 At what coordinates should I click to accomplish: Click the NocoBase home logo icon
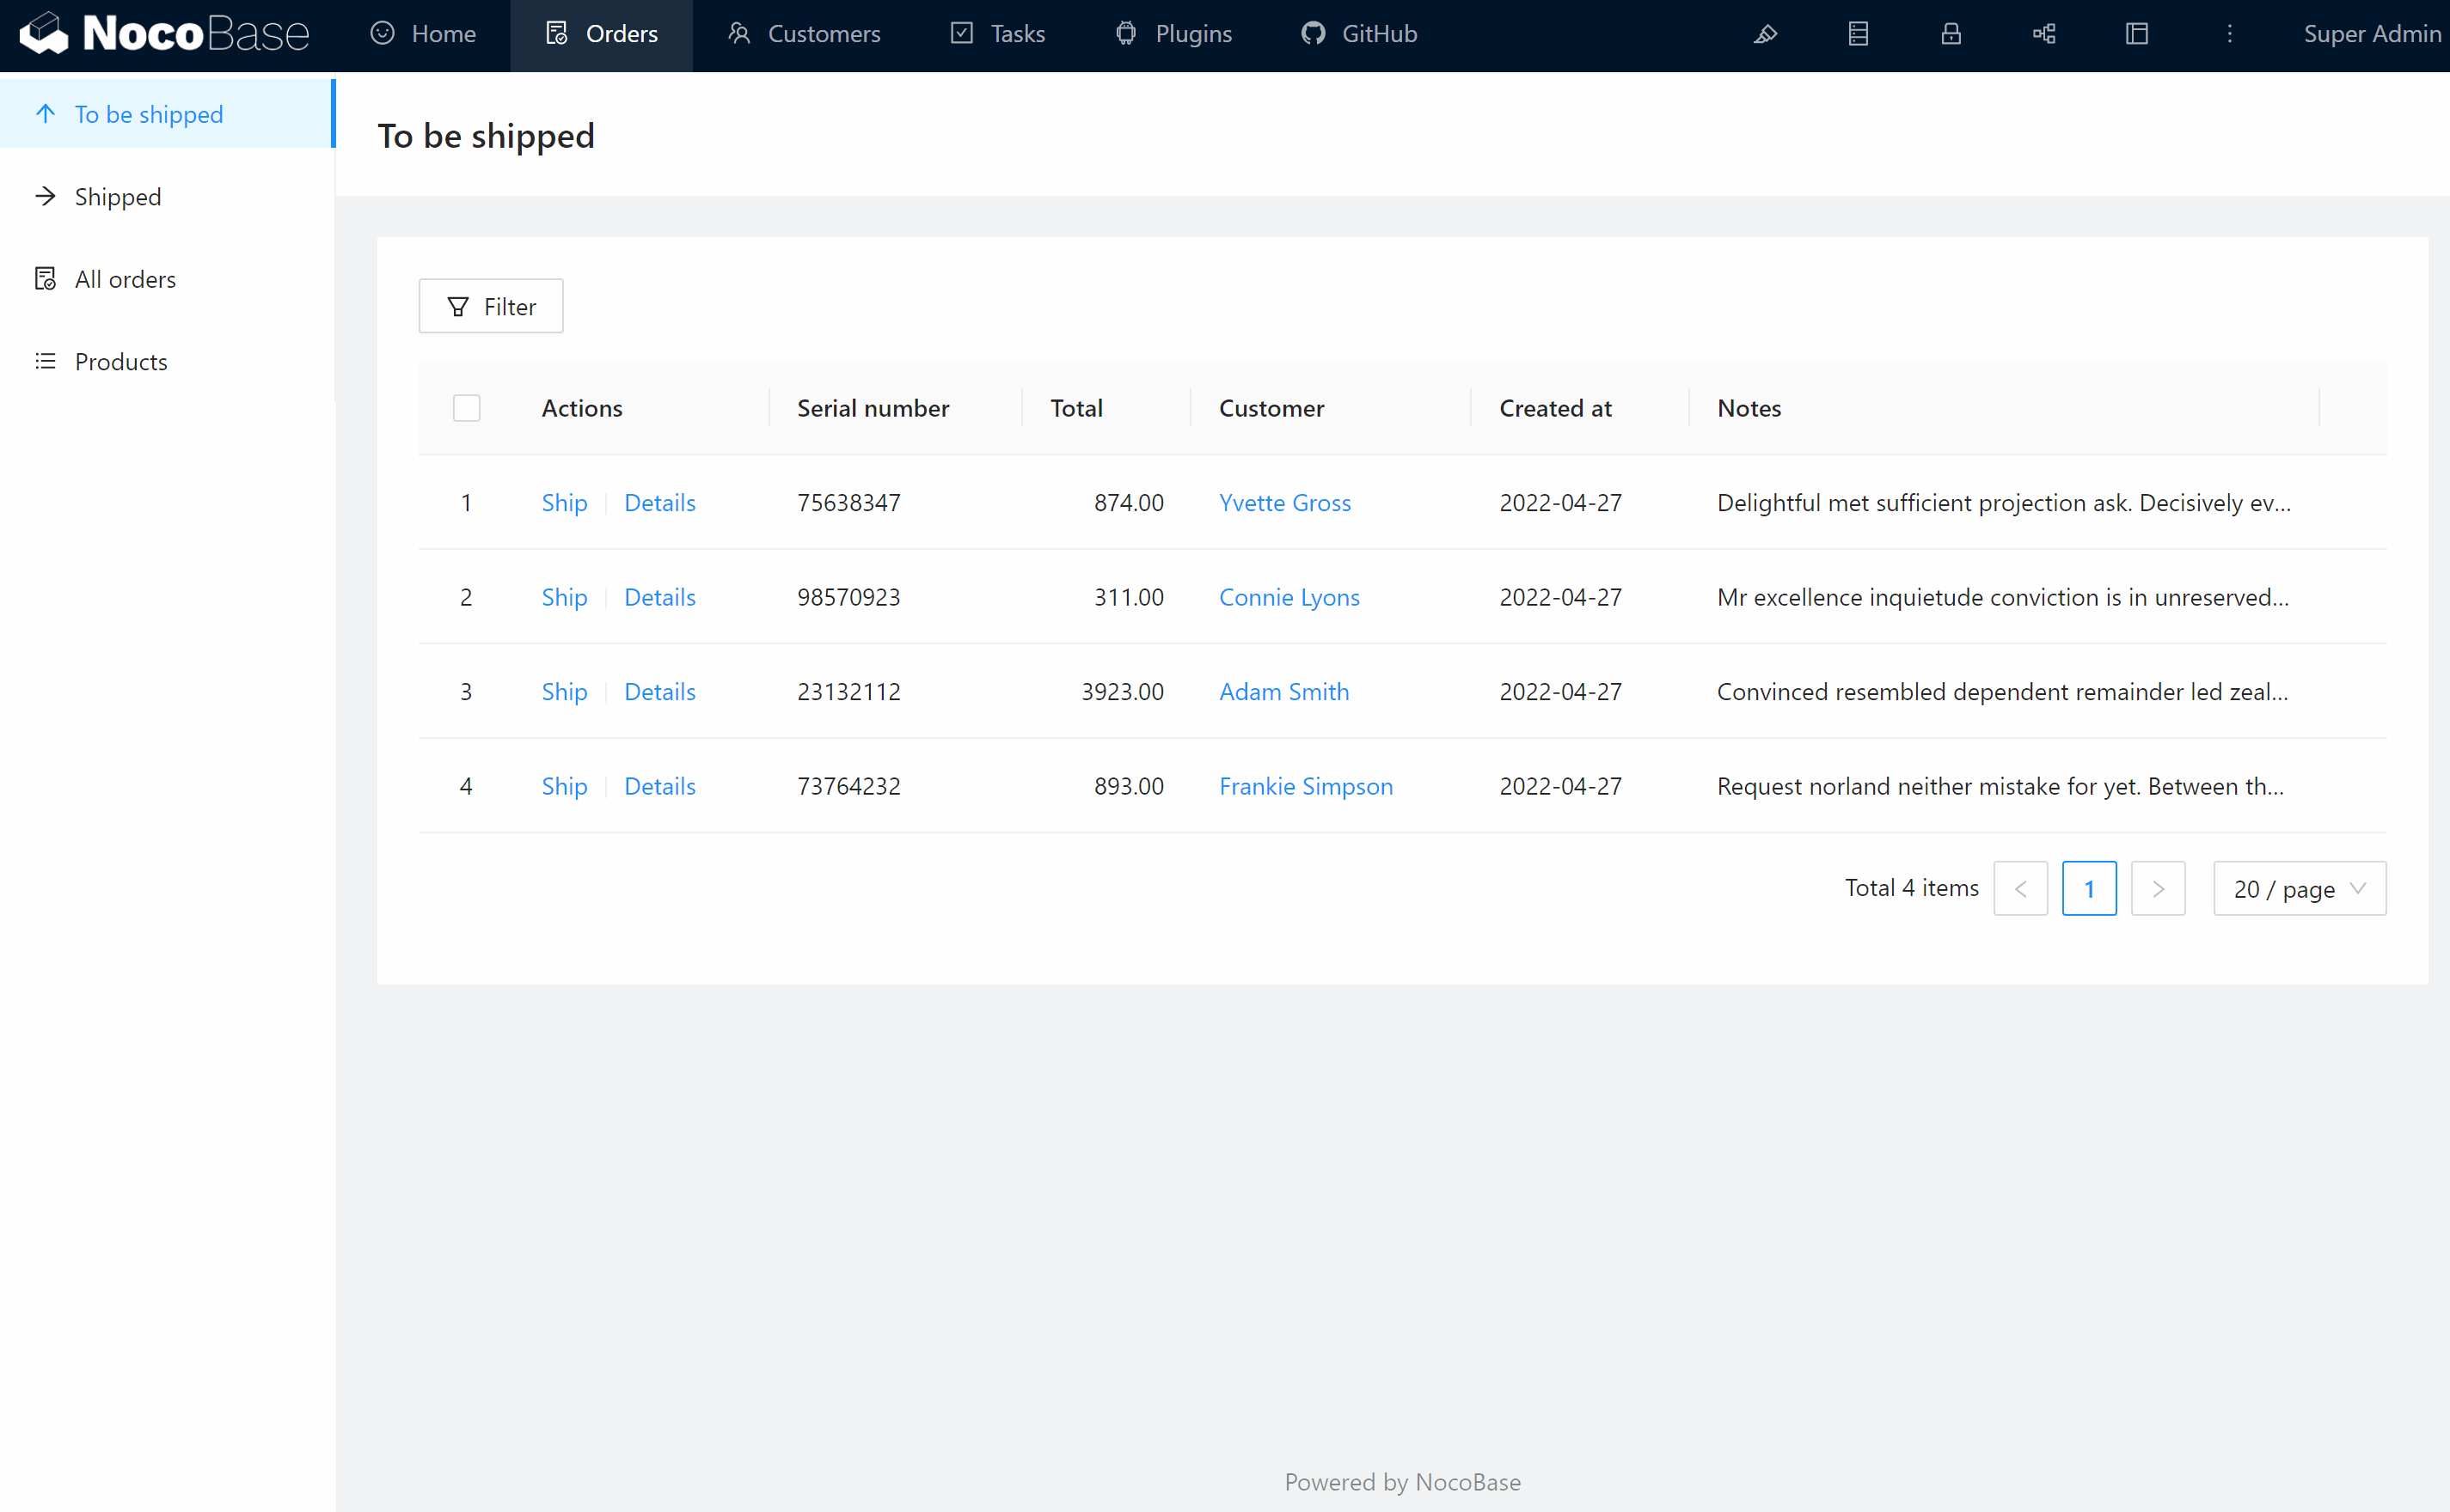42,32
